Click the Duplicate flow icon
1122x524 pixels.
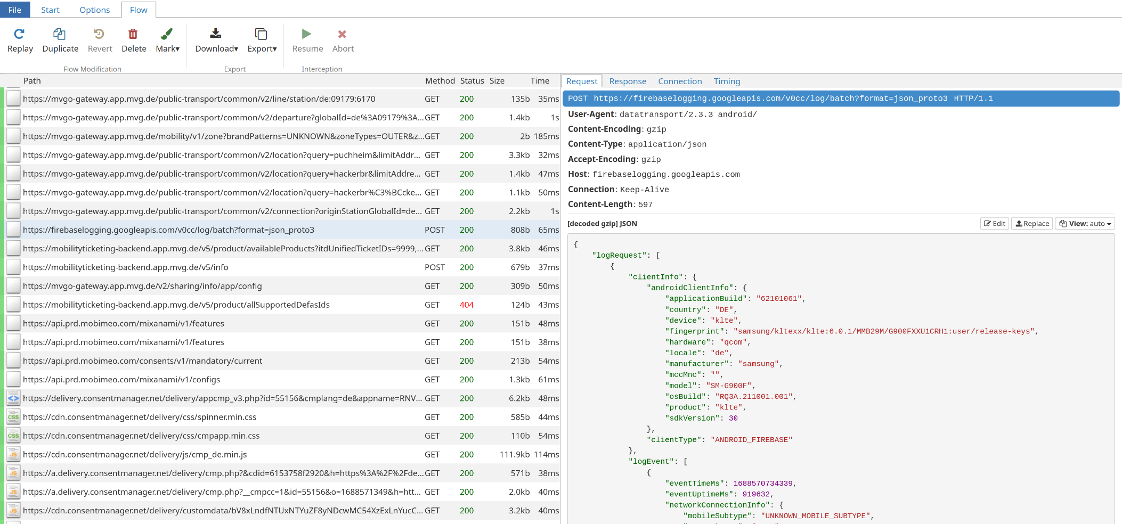tap(60, 34)
